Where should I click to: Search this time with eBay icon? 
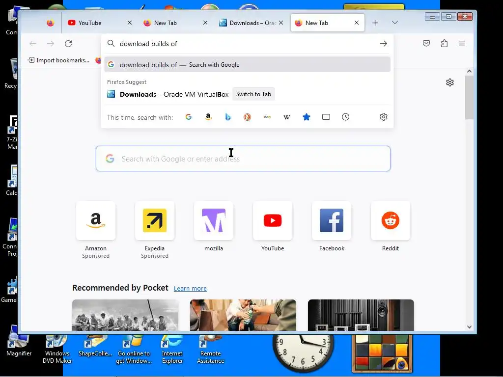point(267,117)
